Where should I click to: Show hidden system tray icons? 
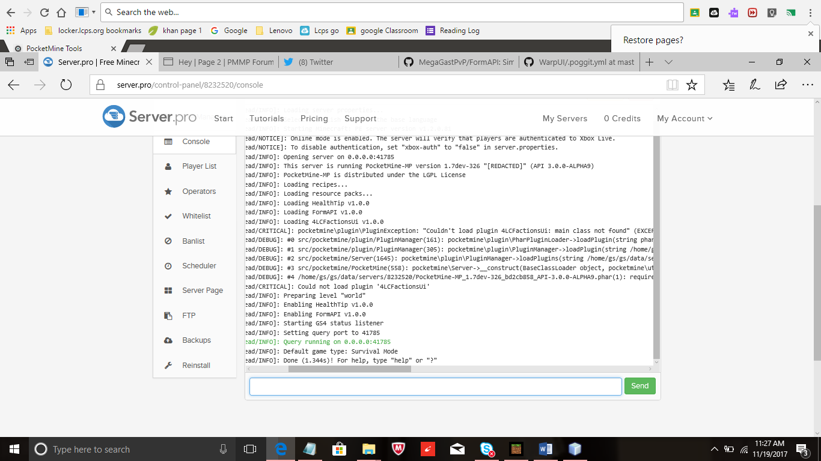tap(715, 449)
